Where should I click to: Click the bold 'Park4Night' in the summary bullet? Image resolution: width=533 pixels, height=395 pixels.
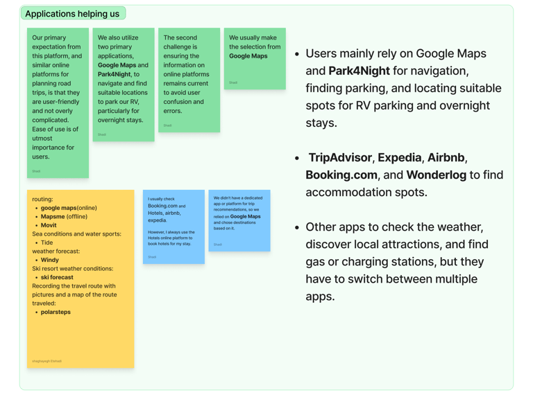tap(359, 71)
